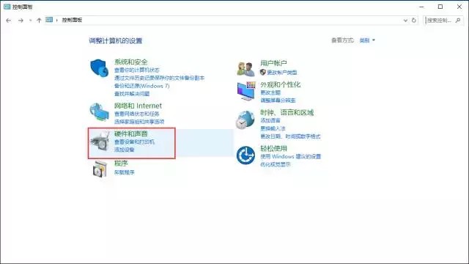Close the Control Panel window
469x264 pixels.
[x=459, y=7]
